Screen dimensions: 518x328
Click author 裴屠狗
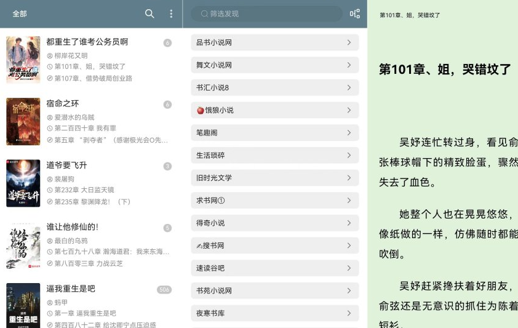tap(65, 179)
